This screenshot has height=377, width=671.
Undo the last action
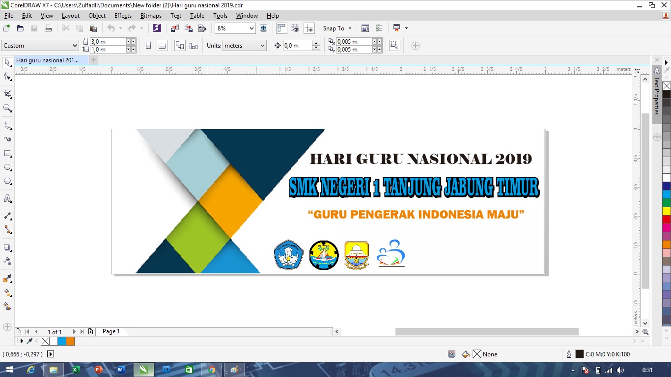coord(111,28)
